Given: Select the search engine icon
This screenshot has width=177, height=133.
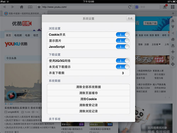Looking at the screenshot, I should click(137, 7).
